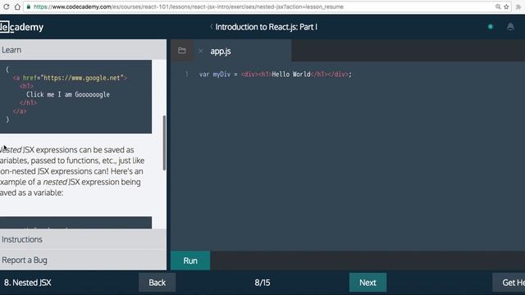
Task: Go to the previous exercise with Back
Action: (157, 283)
